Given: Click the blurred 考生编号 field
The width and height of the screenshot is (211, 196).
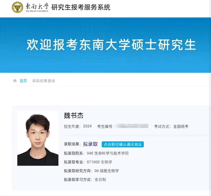Looking at the screenshot, I should [131, 126].
